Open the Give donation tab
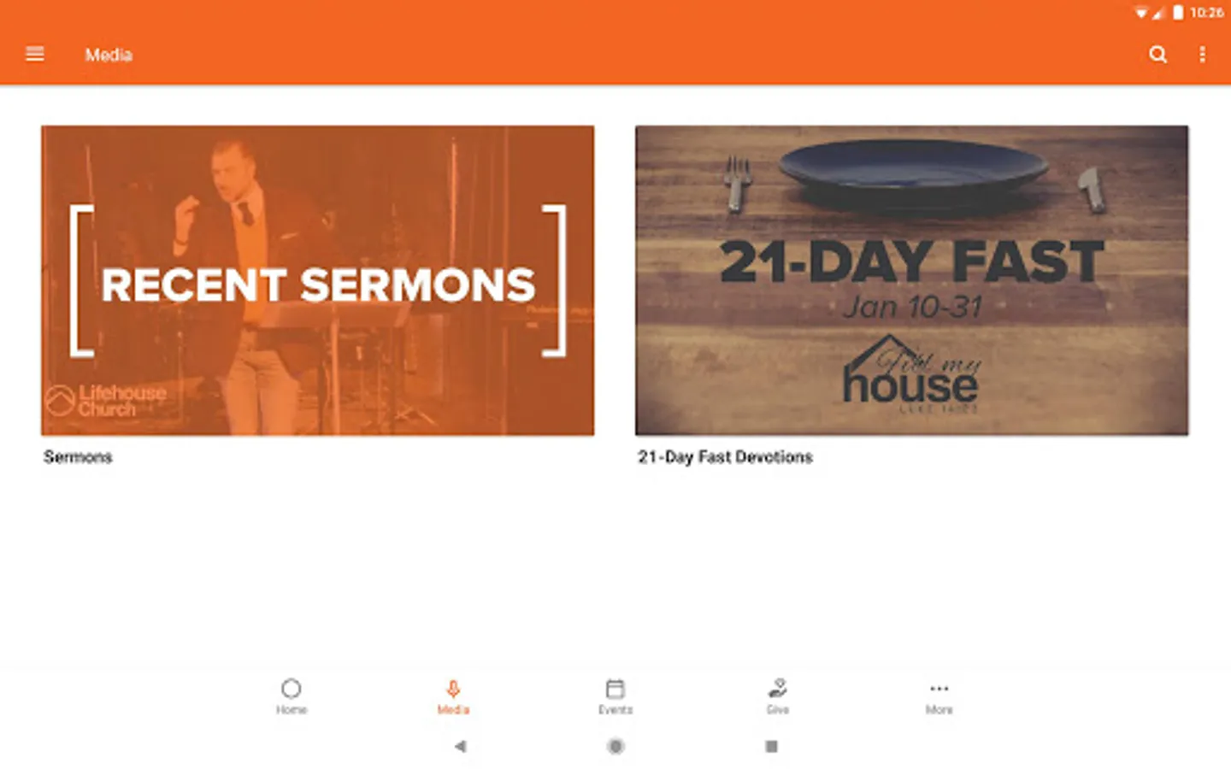 click(x=777, y=696)
